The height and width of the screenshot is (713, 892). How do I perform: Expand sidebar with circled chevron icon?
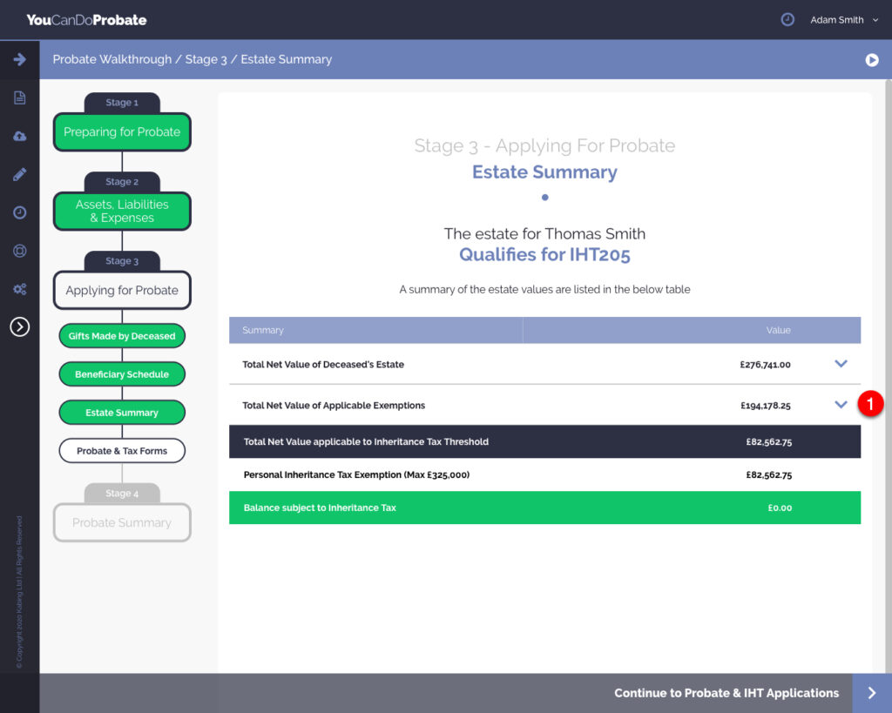(19, 326)
